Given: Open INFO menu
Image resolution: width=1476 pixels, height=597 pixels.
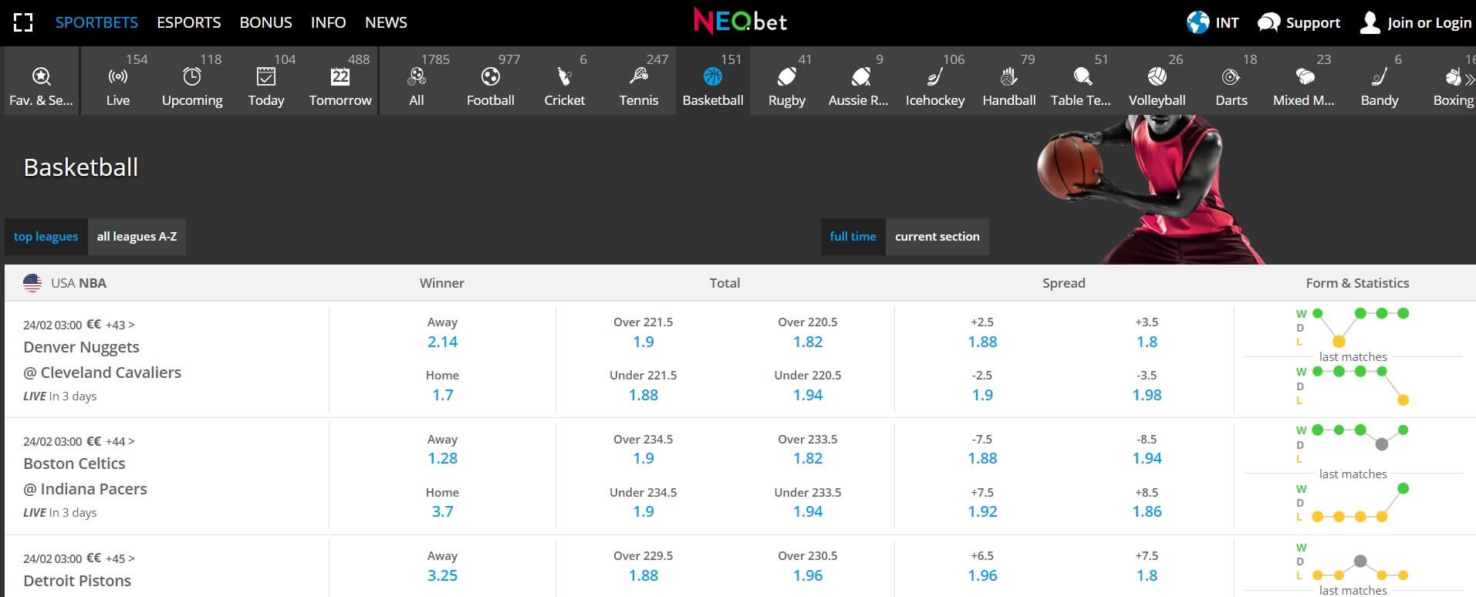Looking at the screenshot, I should (329, 22).
